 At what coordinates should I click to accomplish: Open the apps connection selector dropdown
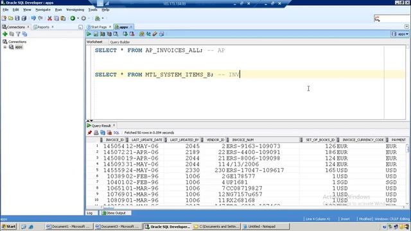click(400, 34)
